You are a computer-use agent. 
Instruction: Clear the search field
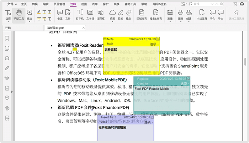[x=221, y=4]
